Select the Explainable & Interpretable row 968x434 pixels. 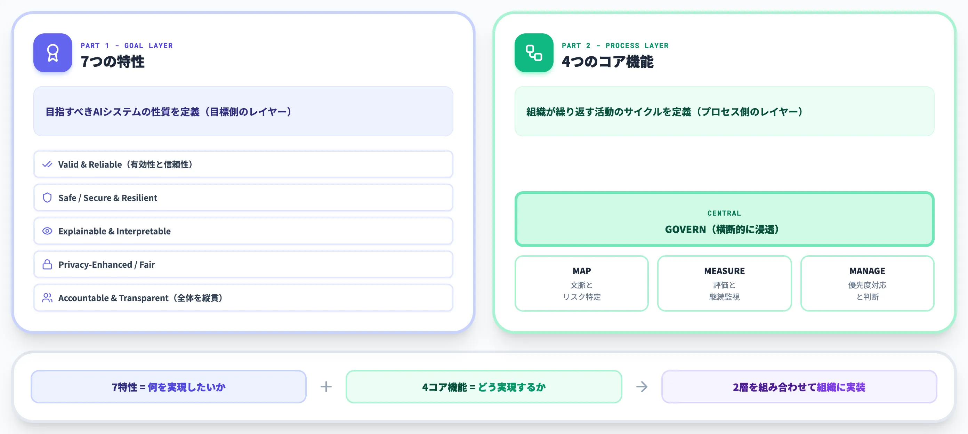(243, 231)
